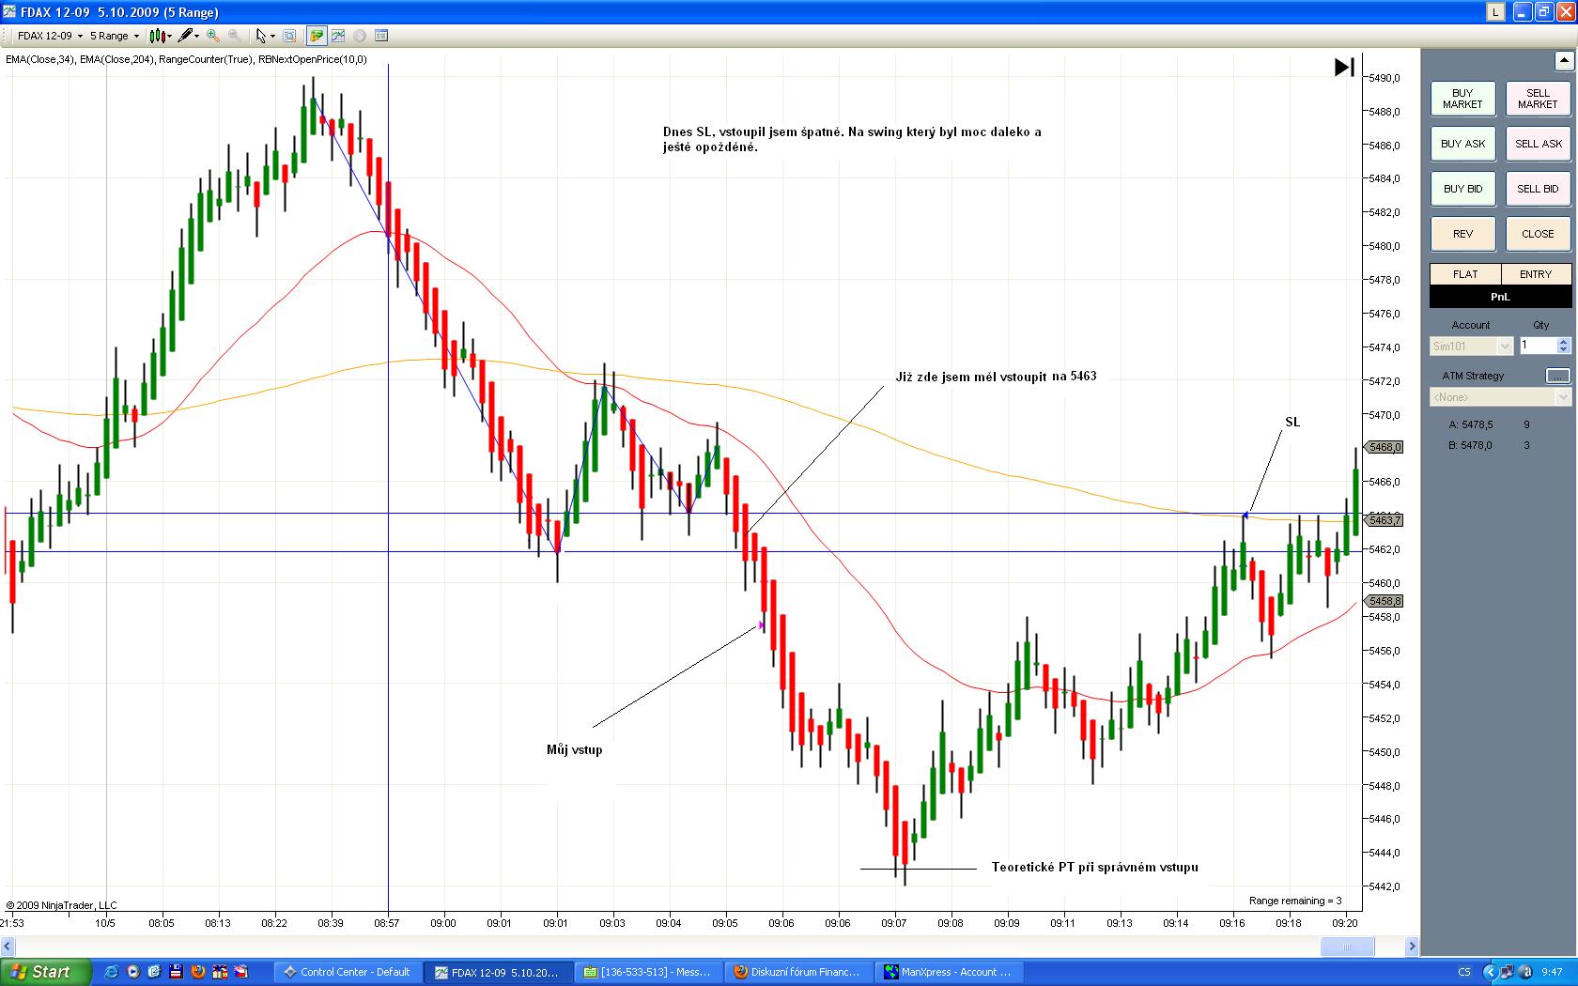This screenshot has height=986, width=1578.
Task: Click the SELL BID button
Action: 1538,189
